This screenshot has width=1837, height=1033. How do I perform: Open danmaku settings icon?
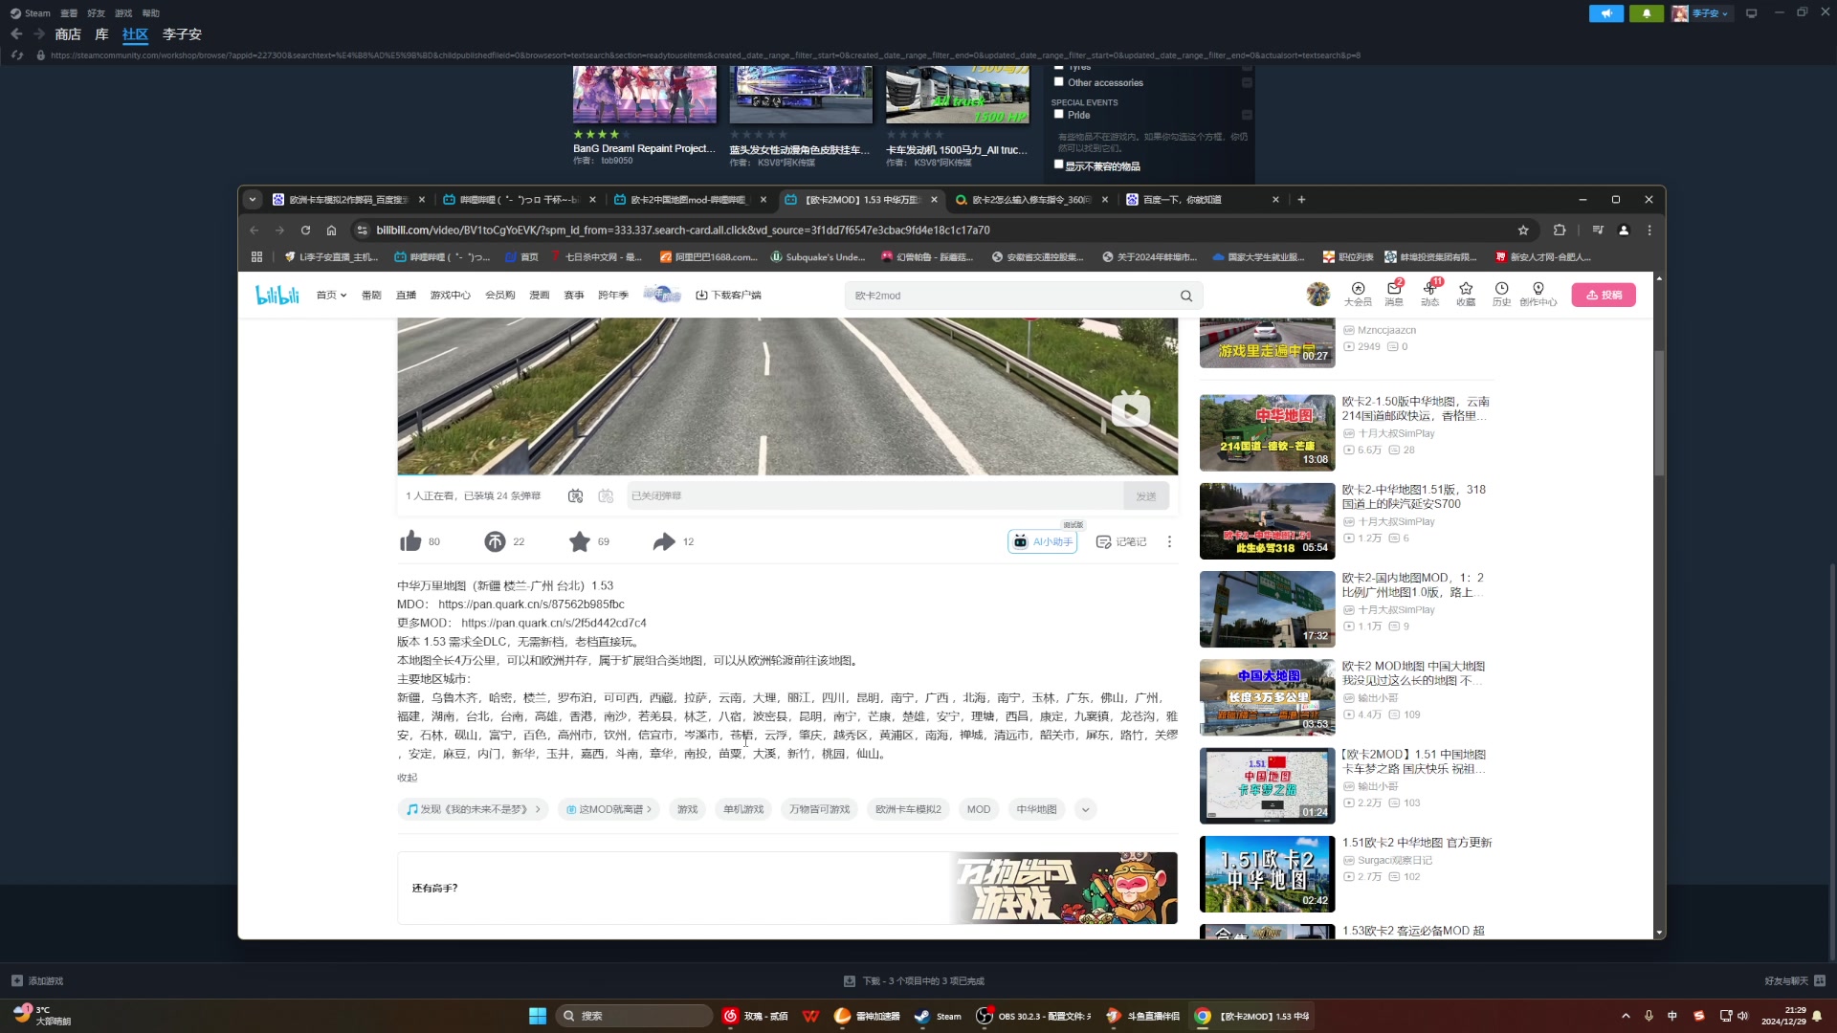coord(606,495)
